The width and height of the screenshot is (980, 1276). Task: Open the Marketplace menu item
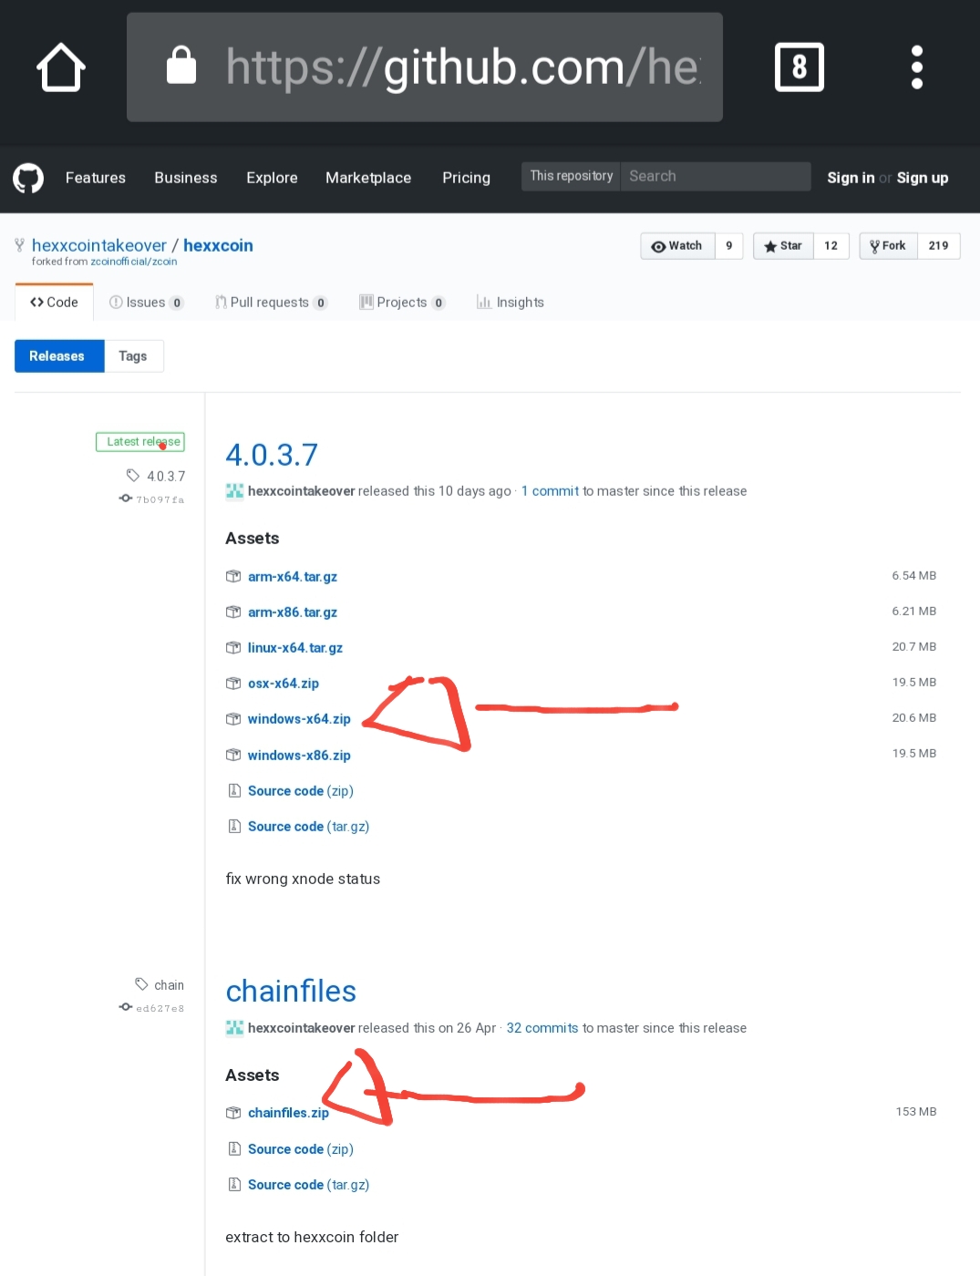[368, 178]
